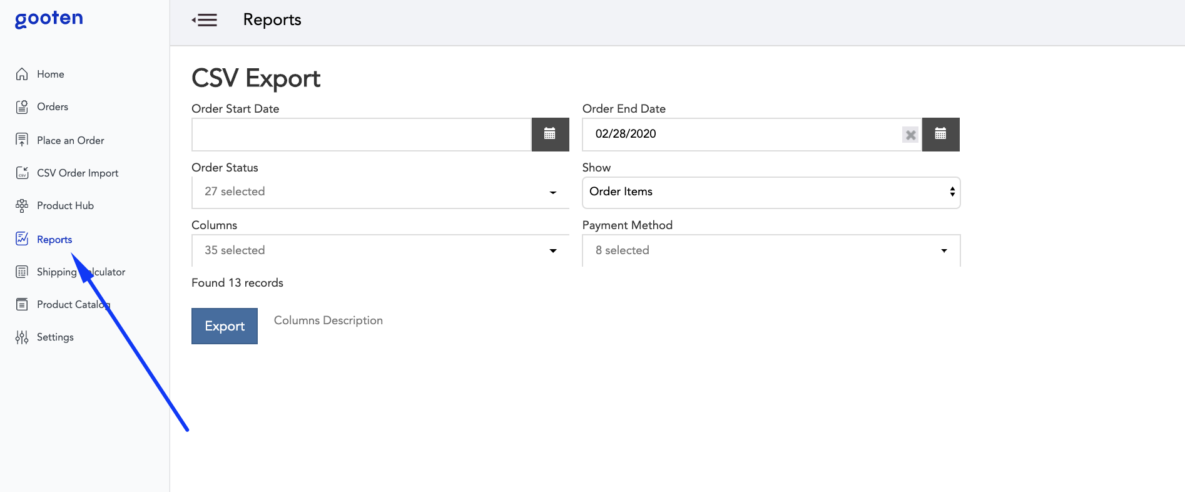Click the Home icon in sidebar

22,74
